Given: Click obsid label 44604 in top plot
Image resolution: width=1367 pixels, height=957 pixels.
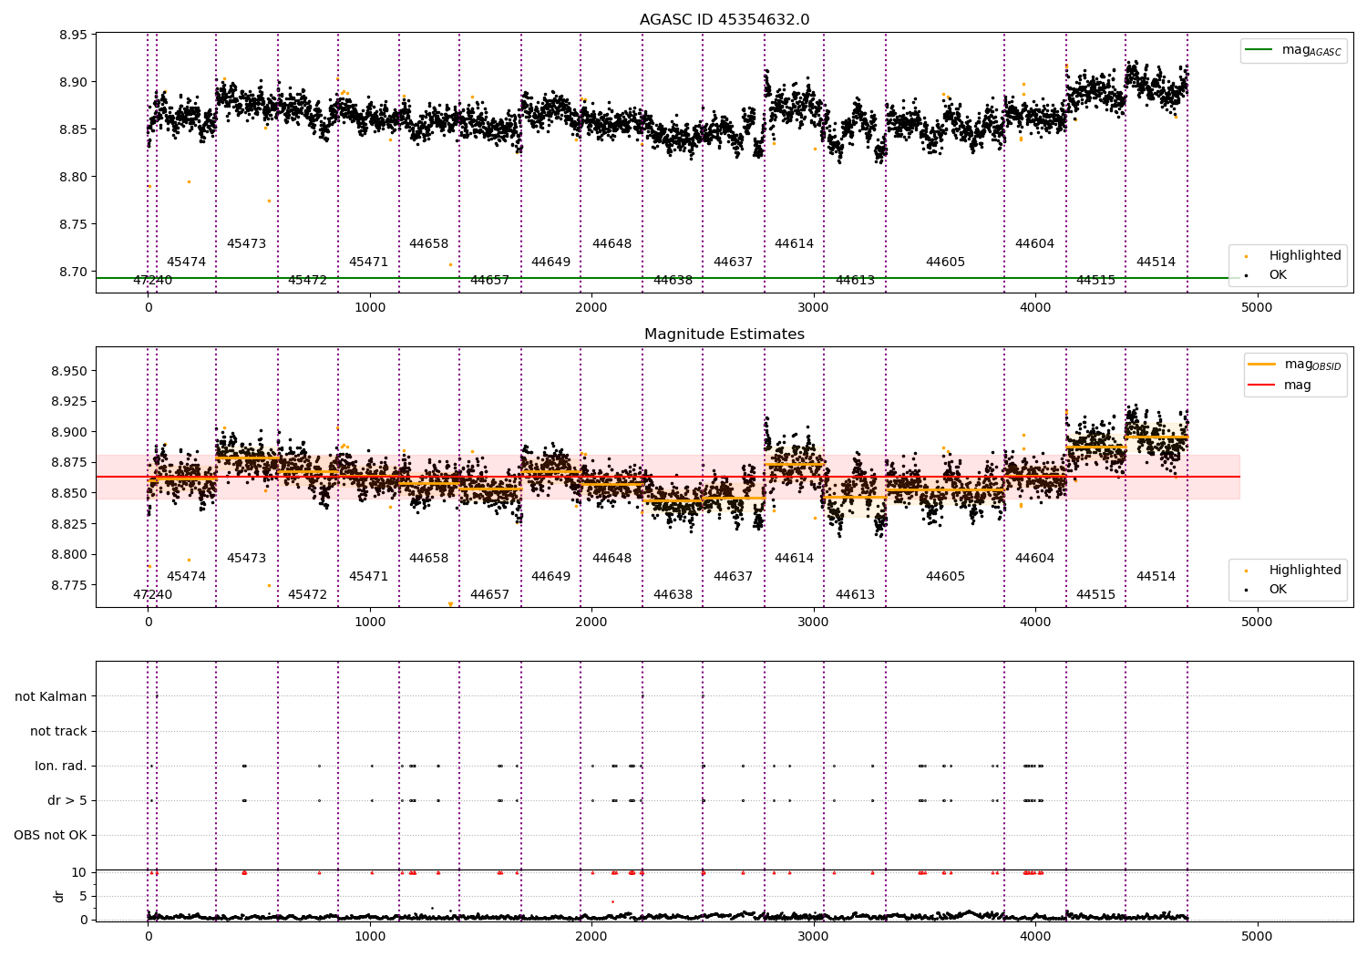Looking at the screenshot, I should (1034, 244).
